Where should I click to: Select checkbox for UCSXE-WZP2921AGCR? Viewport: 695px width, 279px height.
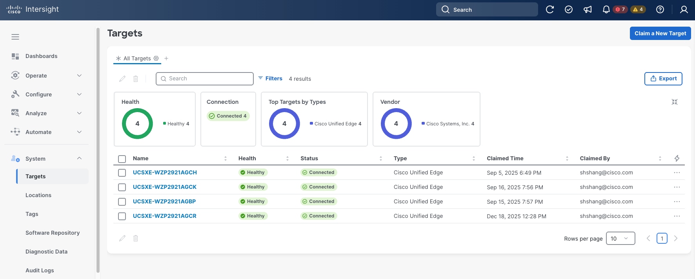pos(122,216)
